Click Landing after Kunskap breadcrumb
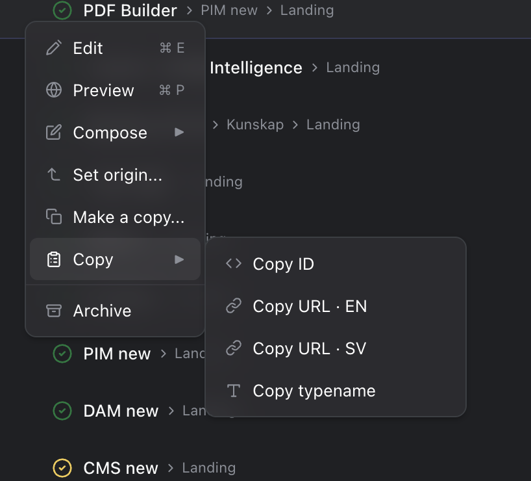Screen dimensions: 531x481 tap(333, 125)
